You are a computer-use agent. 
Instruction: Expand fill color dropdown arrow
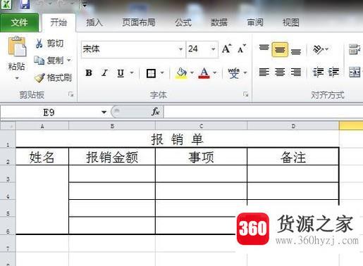(x=192, y=72)
